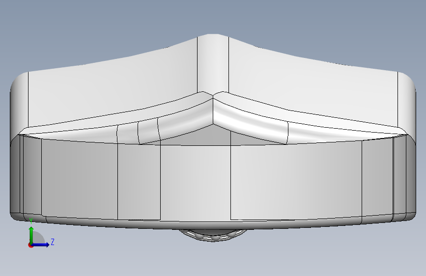Select the knurled knob beneath the model
The width and height of the screenshot is (426, 276).
(x=213, y=235)
